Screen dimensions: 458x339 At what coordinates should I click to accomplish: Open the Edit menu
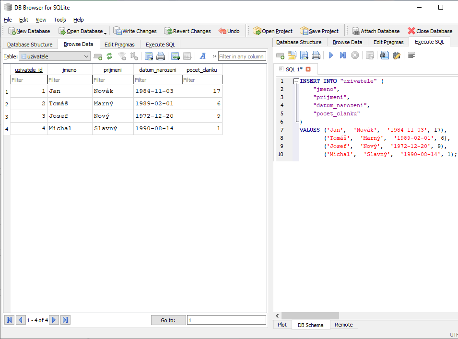click(x=23, y=20)
